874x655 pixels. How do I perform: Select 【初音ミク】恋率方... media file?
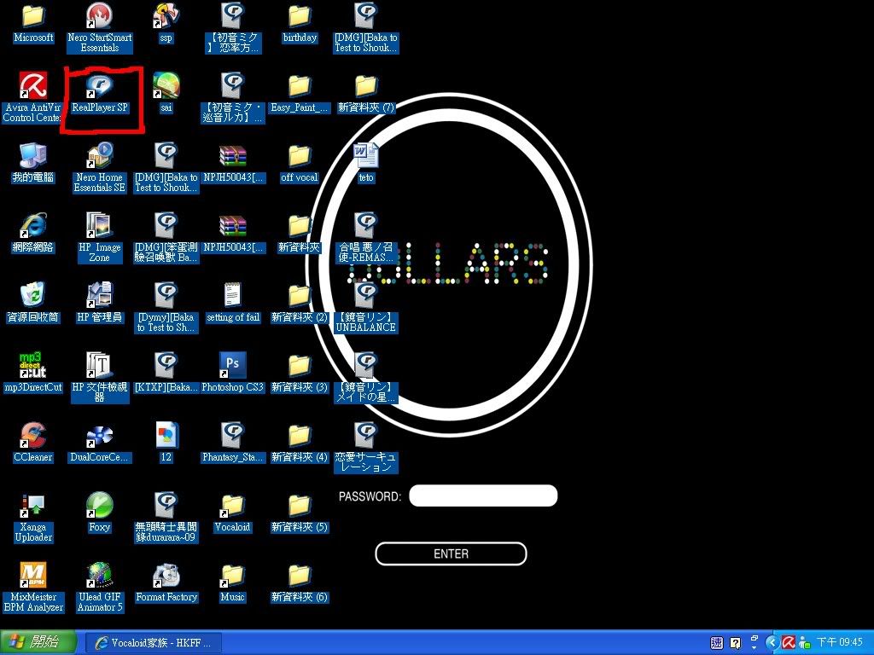[233, 27]
